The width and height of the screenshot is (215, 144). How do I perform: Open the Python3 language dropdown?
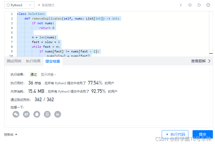click(x=19, y=5)
